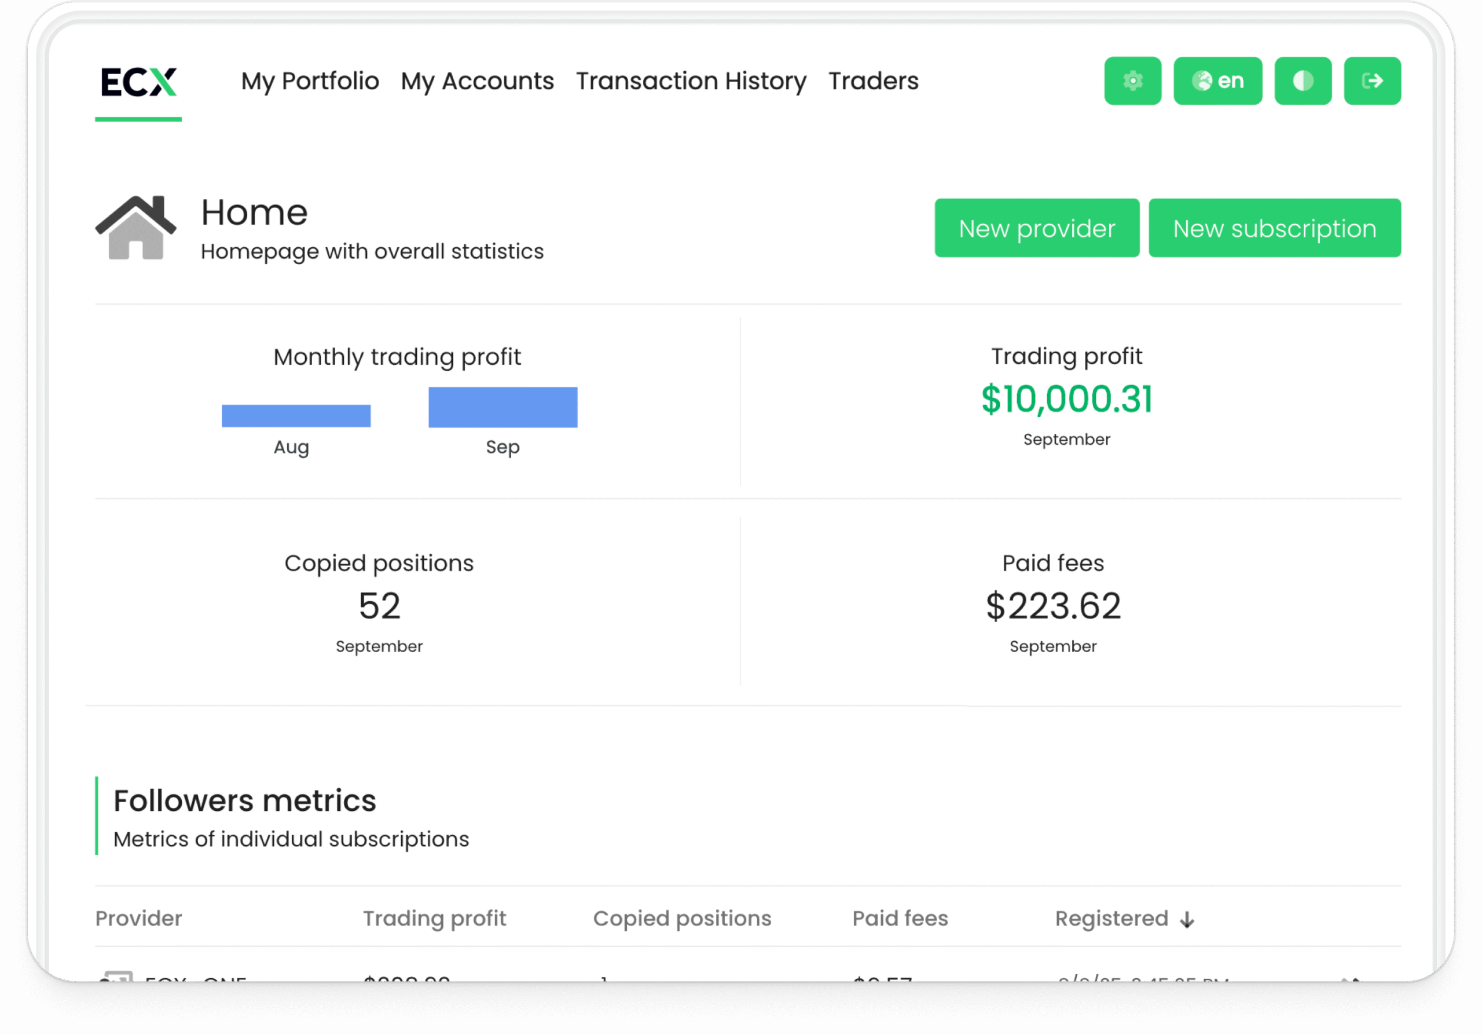
Task: Click the New subscription button
Action: click(x=1274, y=228)
